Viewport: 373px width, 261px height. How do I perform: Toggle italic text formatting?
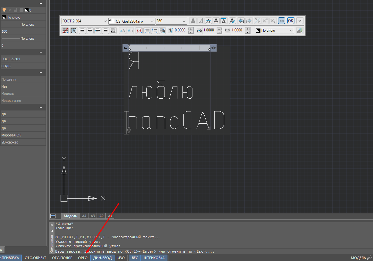click(x=201, y=21)
